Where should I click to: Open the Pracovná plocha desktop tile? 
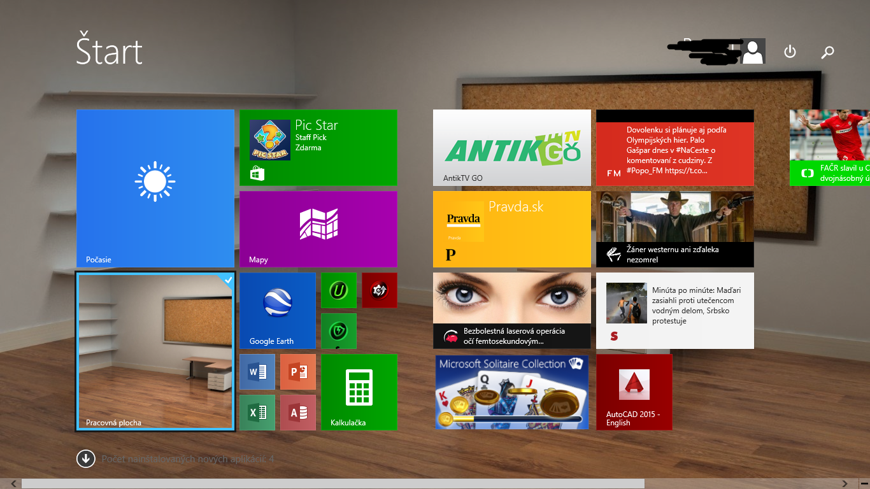pos(155,351)
